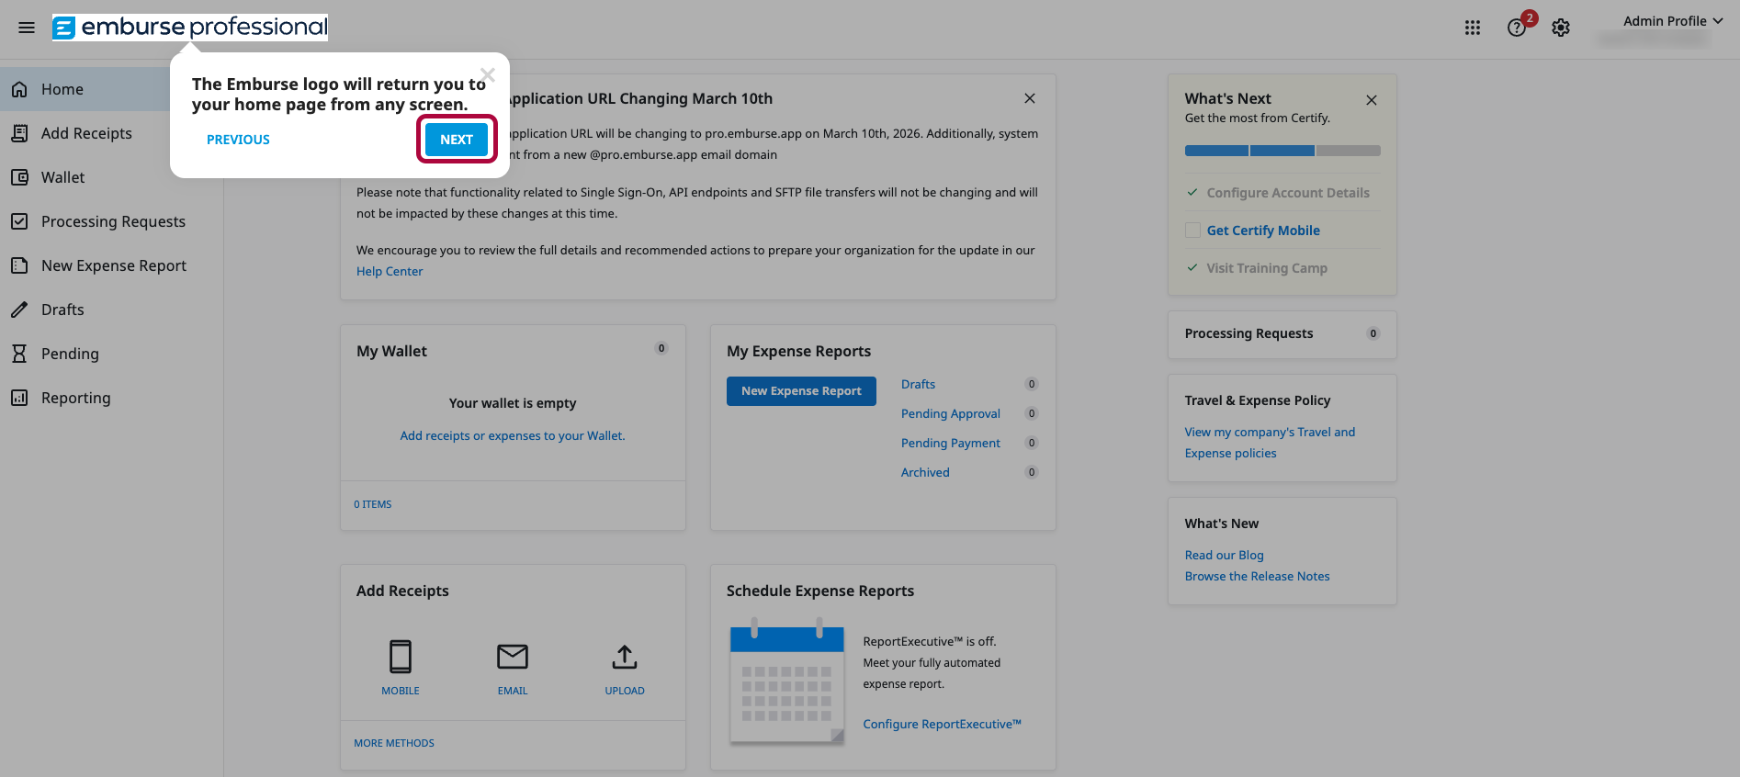This screenshot has height=777, width=1740.
Task: Check the Get Certify Mobile checkbox
Action: (x=1192, y=231)
